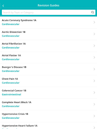Tap the chevron on Complete Heart Block 1A row

94,104
